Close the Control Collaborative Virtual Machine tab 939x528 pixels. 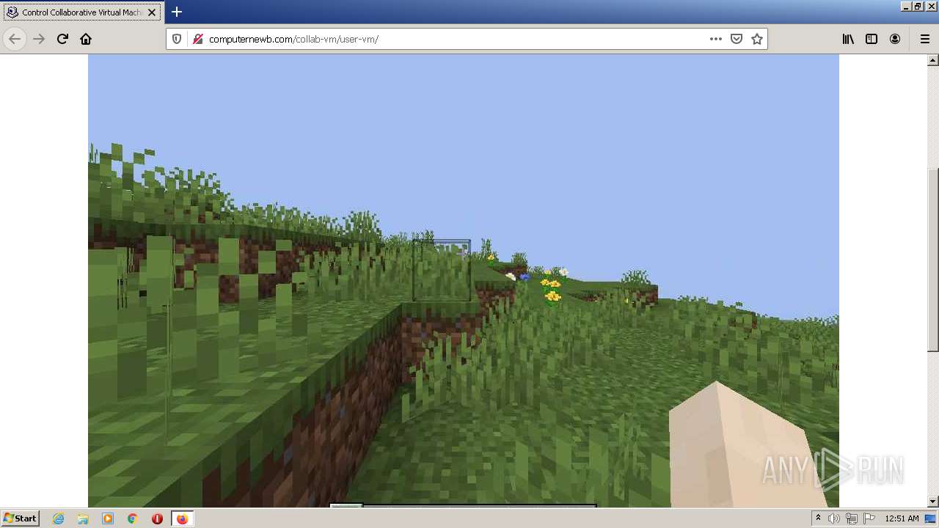click(x=152, y=12)
